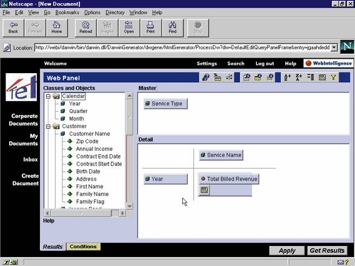Click the descending Z-A sort icon
355x266 pixels.
pyautogui.click(x=299, y=77)
